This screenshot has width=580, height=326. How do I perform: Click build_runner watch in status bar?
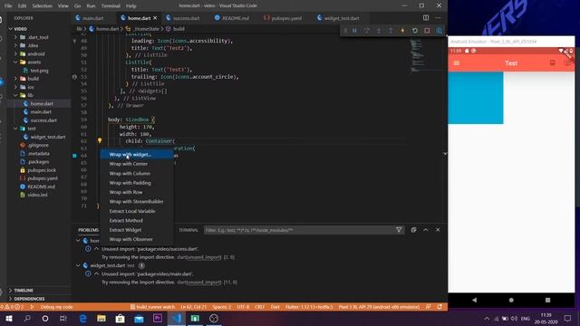[152, 307]
